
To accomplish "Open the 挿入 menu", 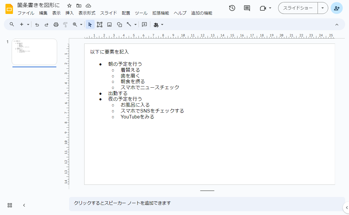I will [x=69, y=13].
